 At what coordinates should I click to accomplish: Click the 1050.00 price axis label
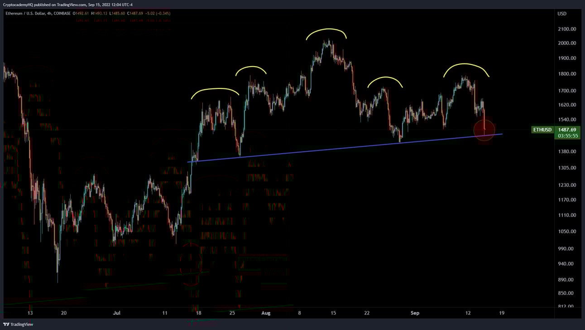pos(567,231)
